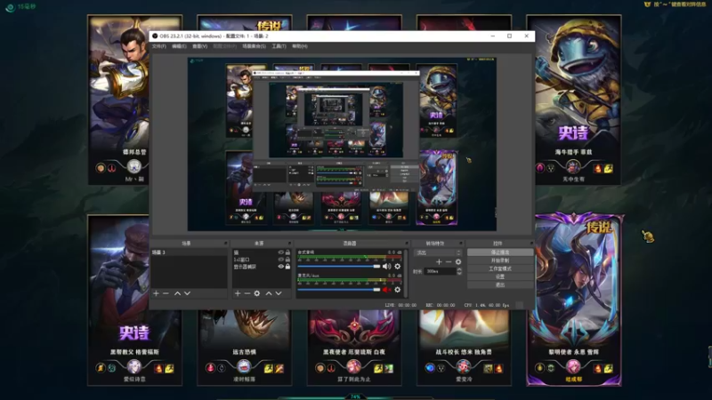Open source properties gear in Sources panel

(257, 293)
